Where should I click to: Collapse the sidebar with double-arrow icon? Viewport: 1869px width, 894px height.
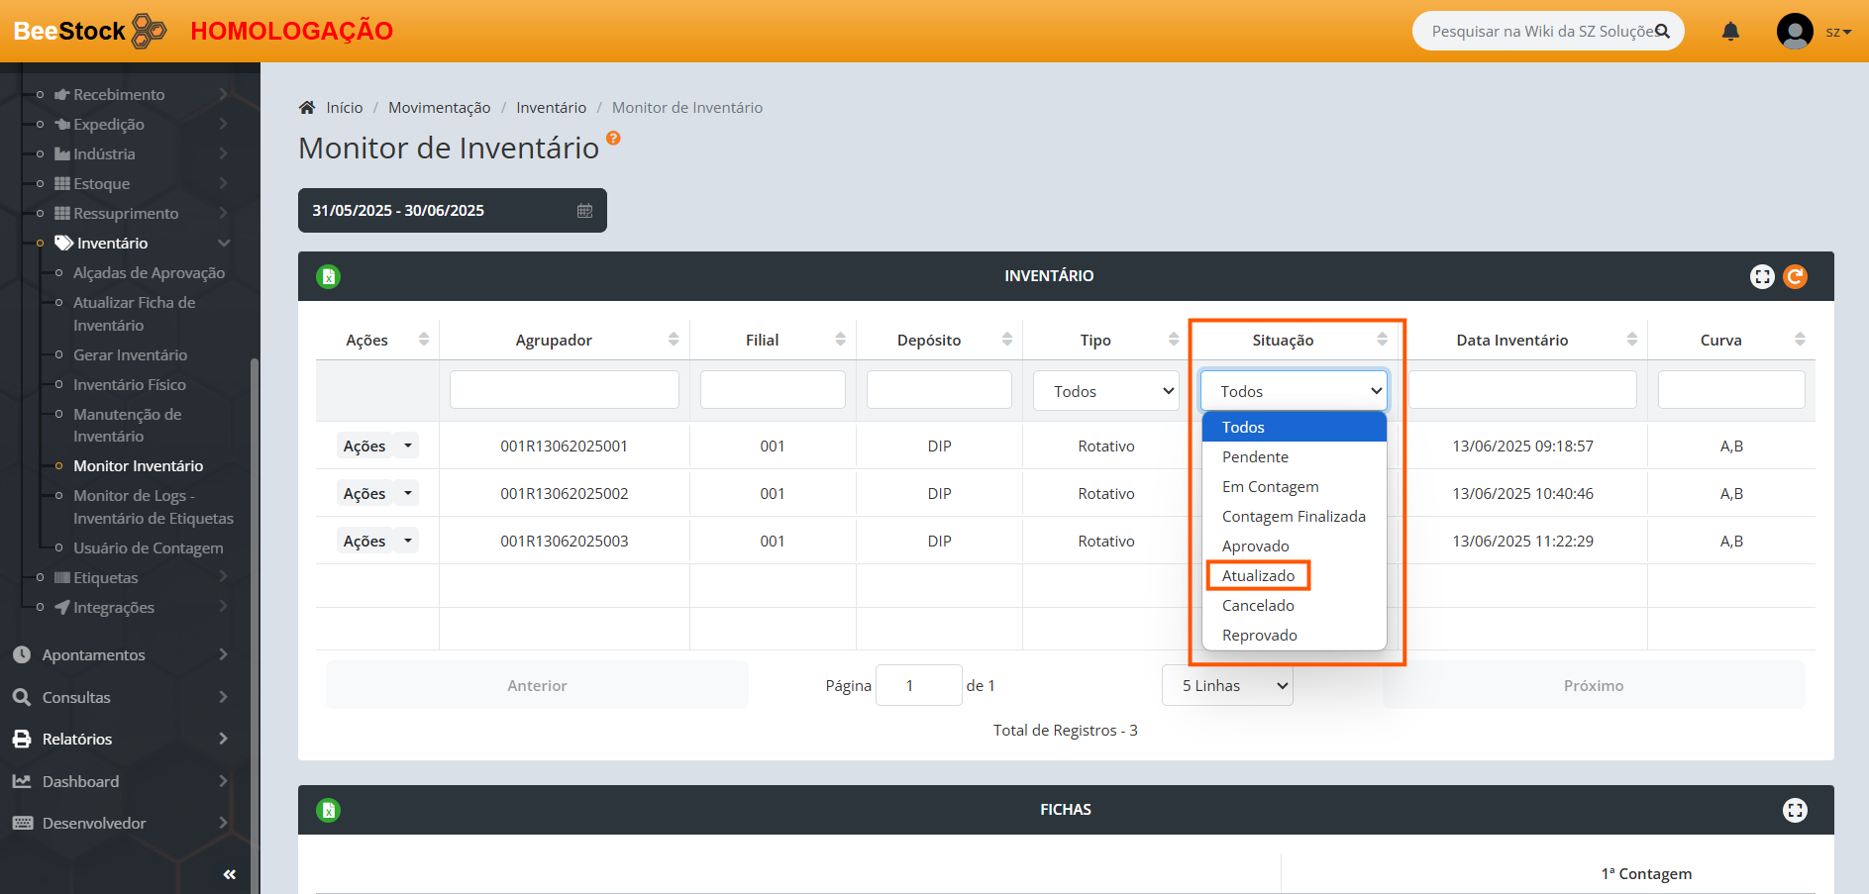(x=230, y=874)
